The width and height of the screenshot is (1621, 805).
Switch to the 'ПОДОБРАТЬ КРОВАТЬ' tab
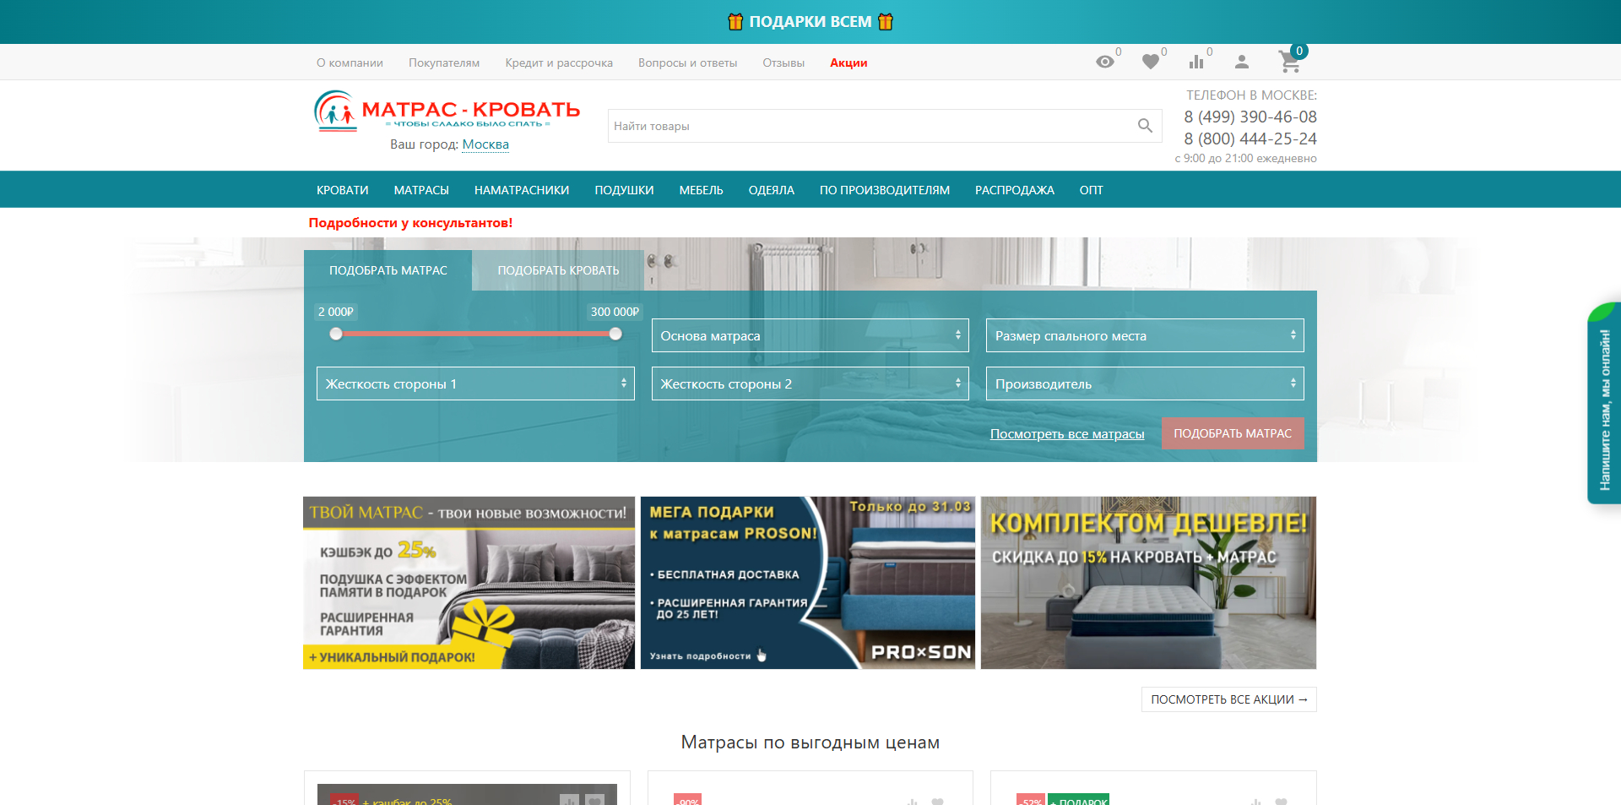pos(558,269)
